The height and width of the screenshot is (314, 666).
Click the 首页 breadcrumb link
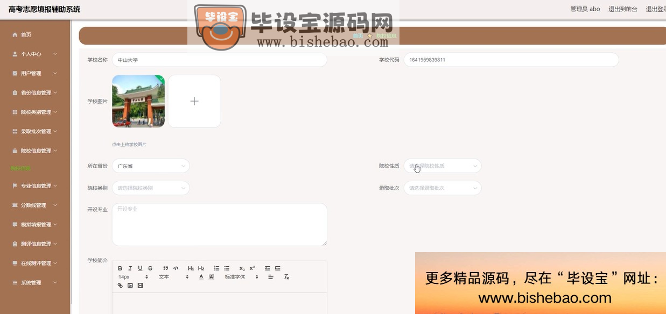coord(358,36)
